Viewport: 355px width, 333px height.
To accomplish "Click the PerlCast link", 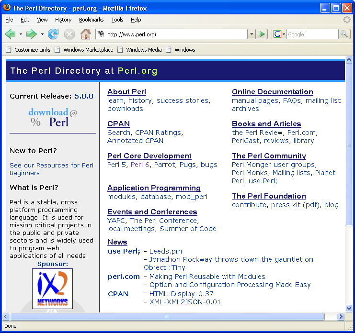I will [245, 141].
